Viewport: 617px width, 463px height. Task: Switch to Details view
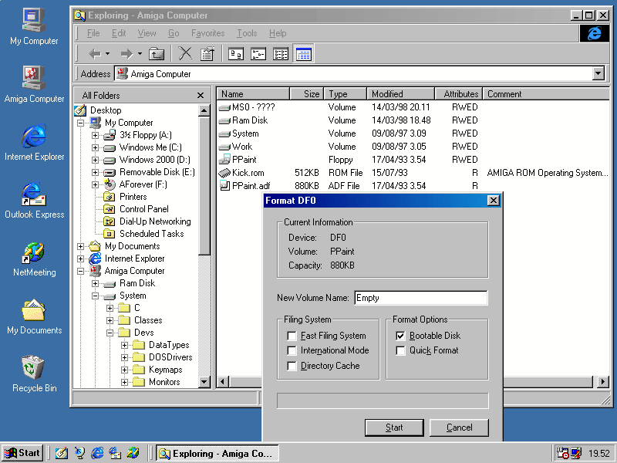tap(303, 53)
